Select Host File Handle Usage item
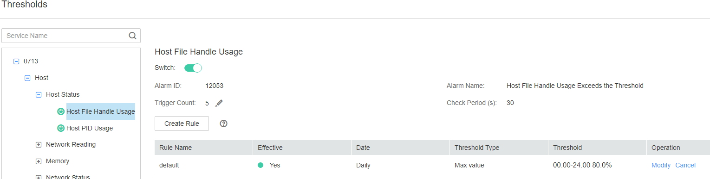 [x=101, y=111]
